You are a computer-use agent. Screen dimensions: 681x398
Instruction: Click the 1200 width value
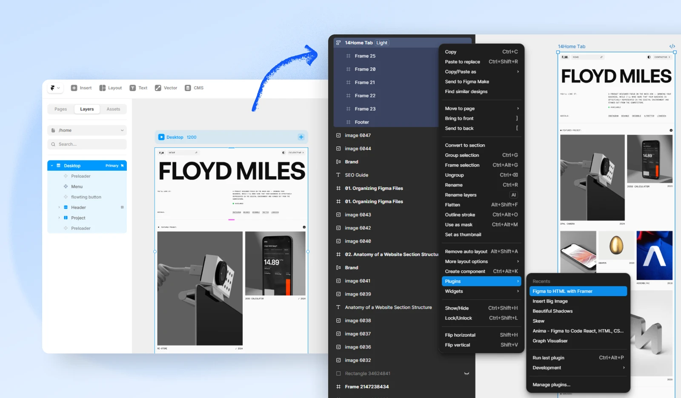(192, 137)
